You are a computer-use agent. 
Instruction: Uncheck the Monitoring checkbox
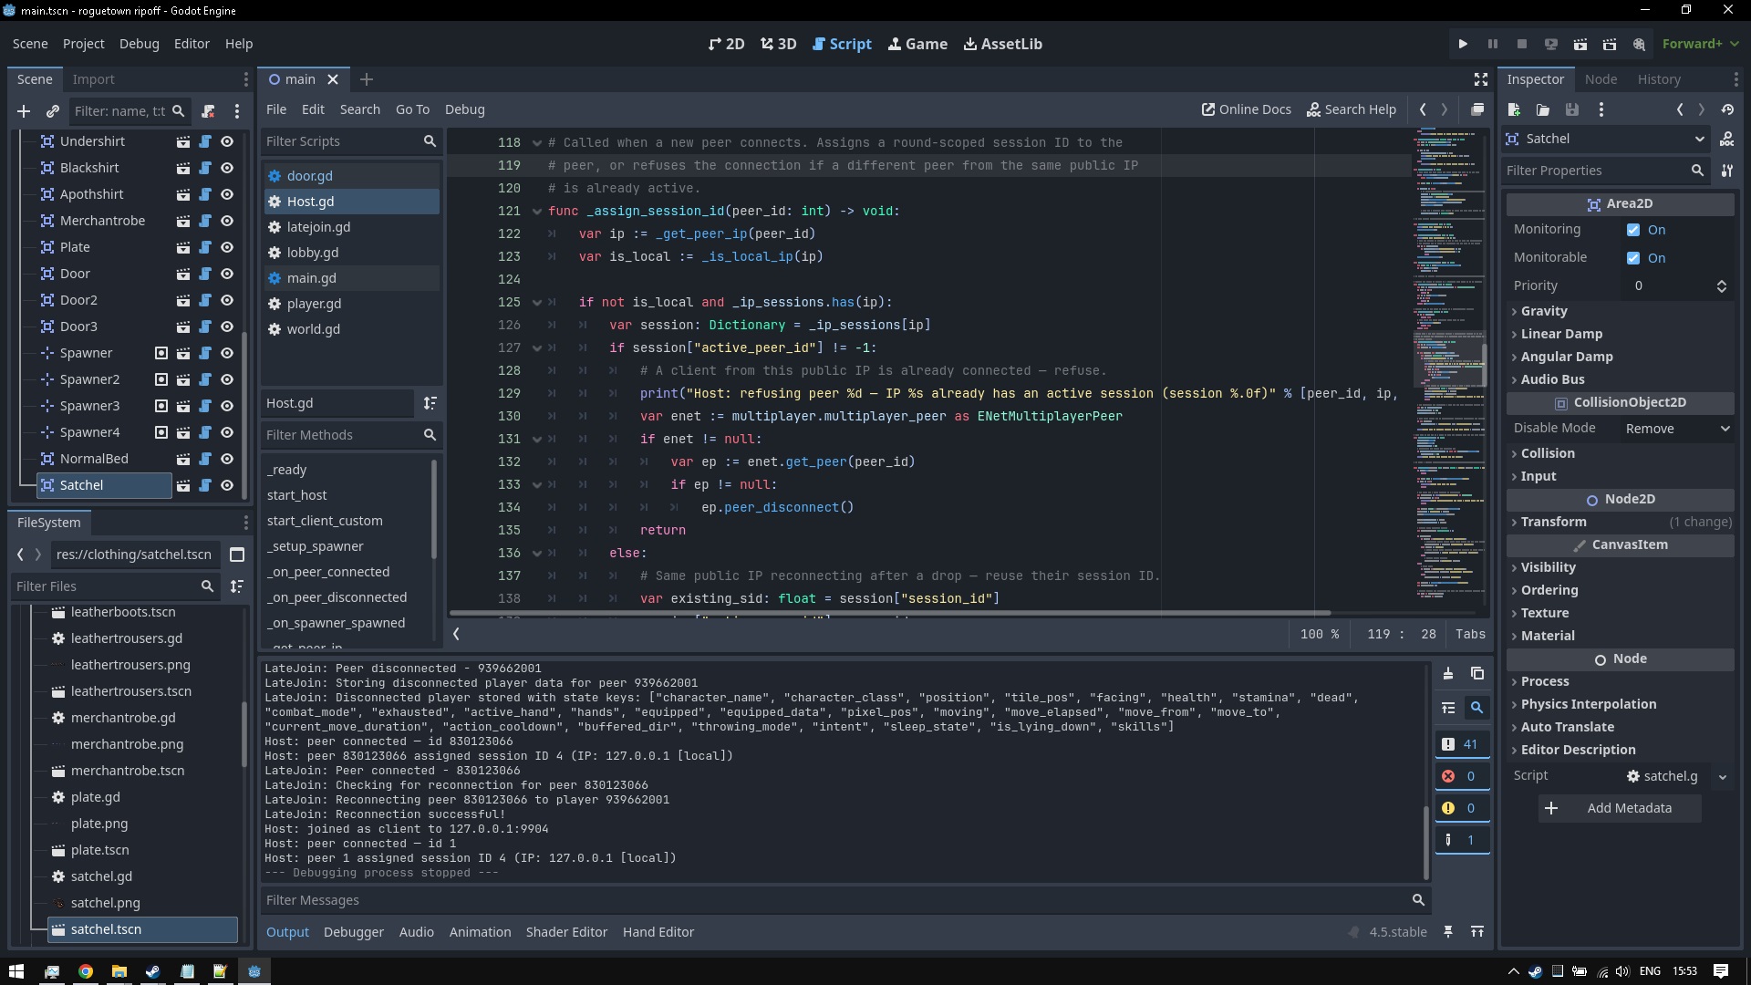pyautogui.click(x=1633, y=231)
